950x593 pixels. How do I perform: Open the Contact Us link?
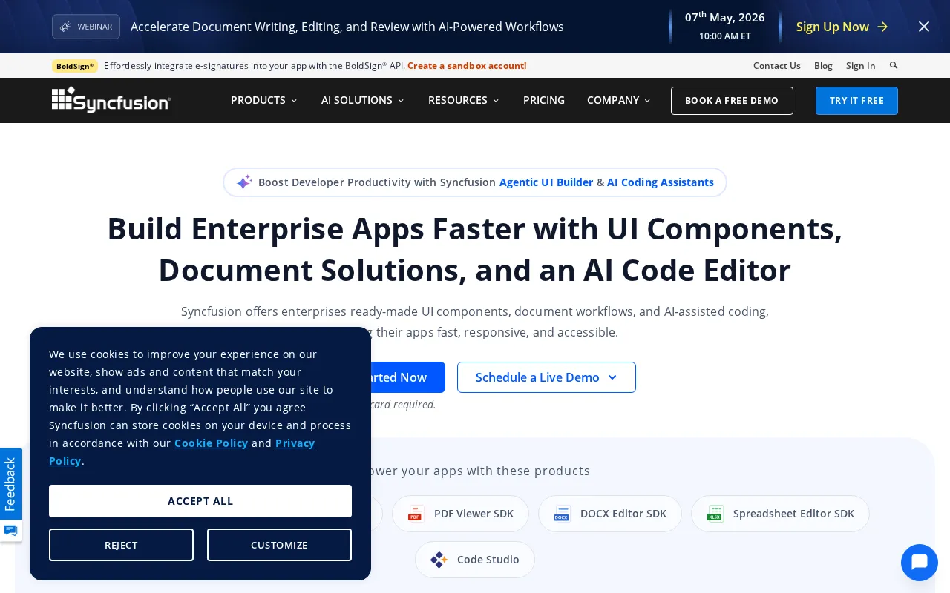point(776,66)
